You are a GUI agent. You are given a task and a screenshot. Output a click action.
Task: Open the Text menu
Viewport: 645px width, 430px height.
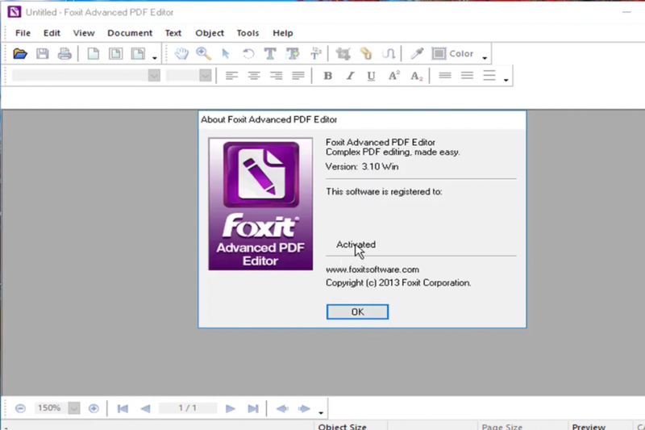[x=173, y=33]
